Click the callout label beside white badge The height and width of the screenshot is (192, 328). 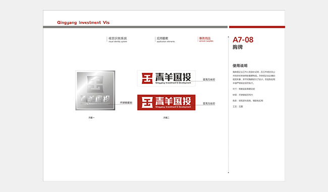(209, 79)
